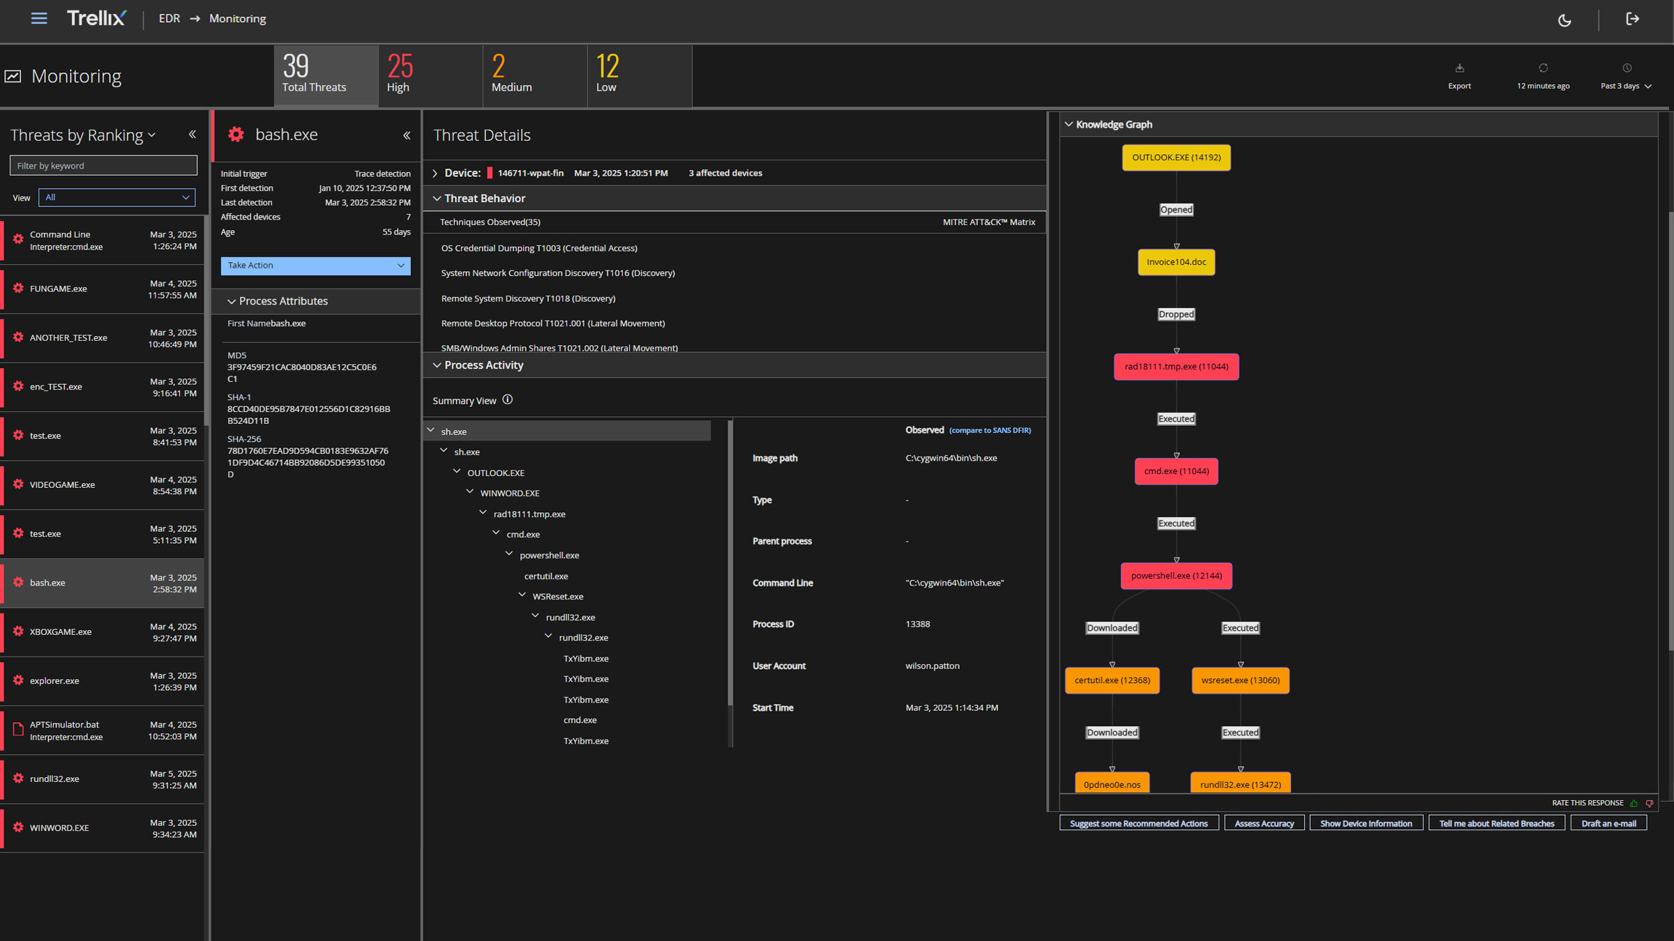Image resolution: width=1674 pixels, height=941 pixels.
Task: Click Monitoring in the breadcrumb
Action: 237,19
